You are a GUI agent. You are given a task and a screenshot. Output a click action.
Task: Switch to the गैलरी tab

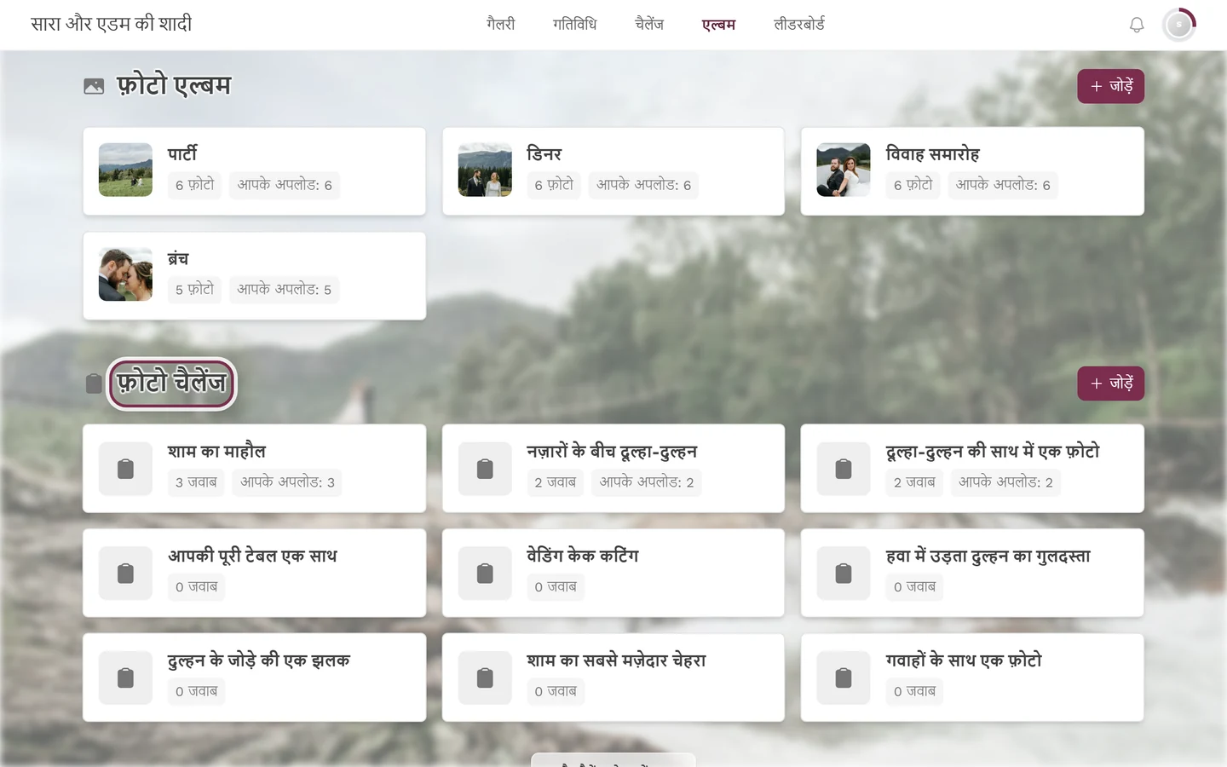coord(501,25)
